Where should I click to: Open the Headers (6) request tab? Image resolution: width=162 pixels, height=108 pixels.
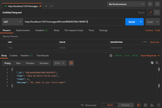[42, 30]
